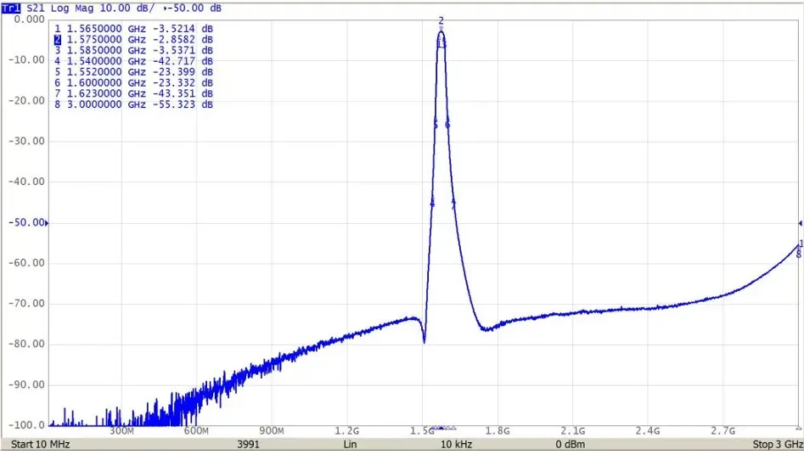Screen dimensions: 804x454
Task: Click the 10.00 dB/ scale value
Action: point(127,8)
